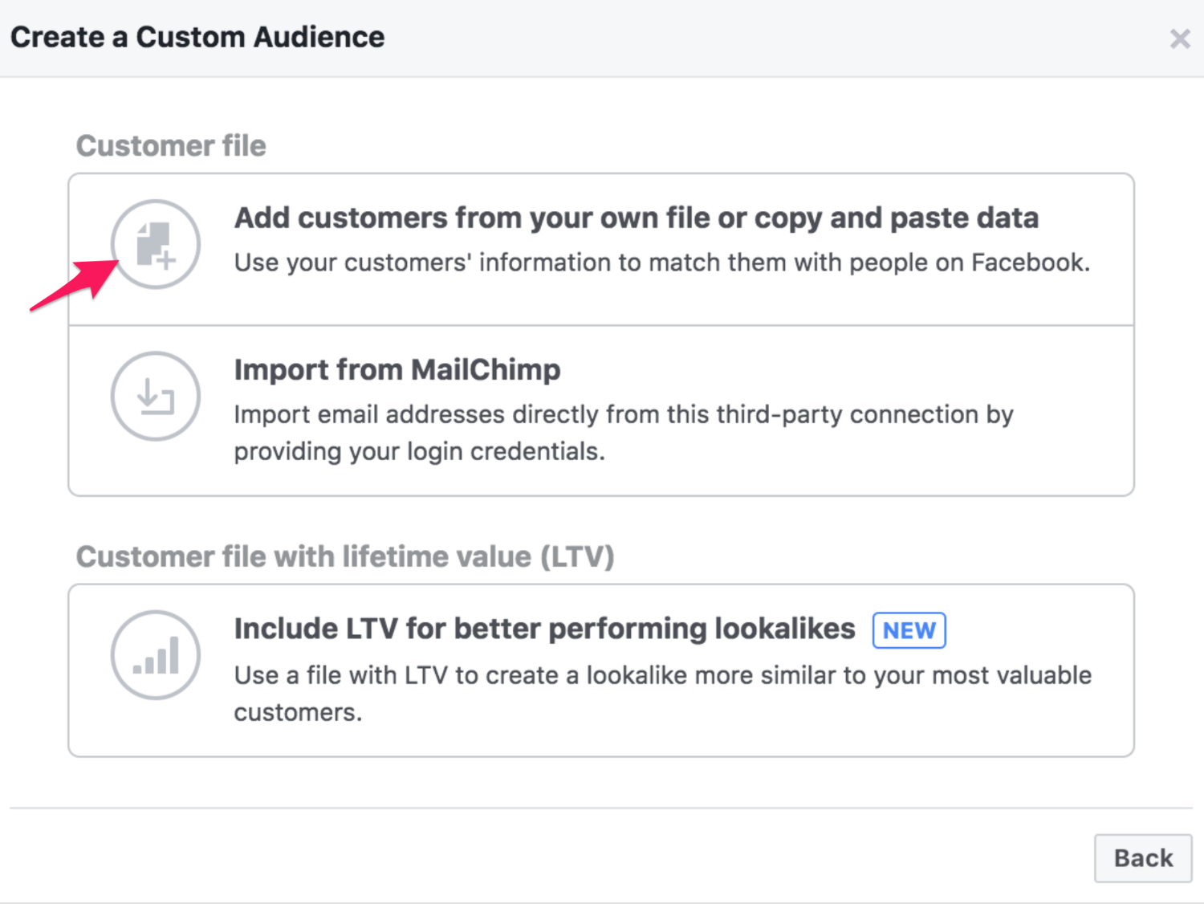Click 'Use your customers' information' description text
Image resolution: width=1204 pixels, height=904 pixels.
pos(662,263)
